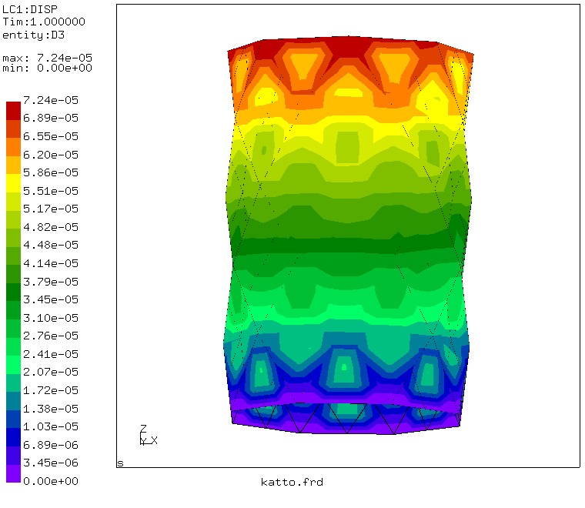Screen dimensions: 585x508
Task: Click the 6.89e-05 legend value label
Action: click(51, 118)
